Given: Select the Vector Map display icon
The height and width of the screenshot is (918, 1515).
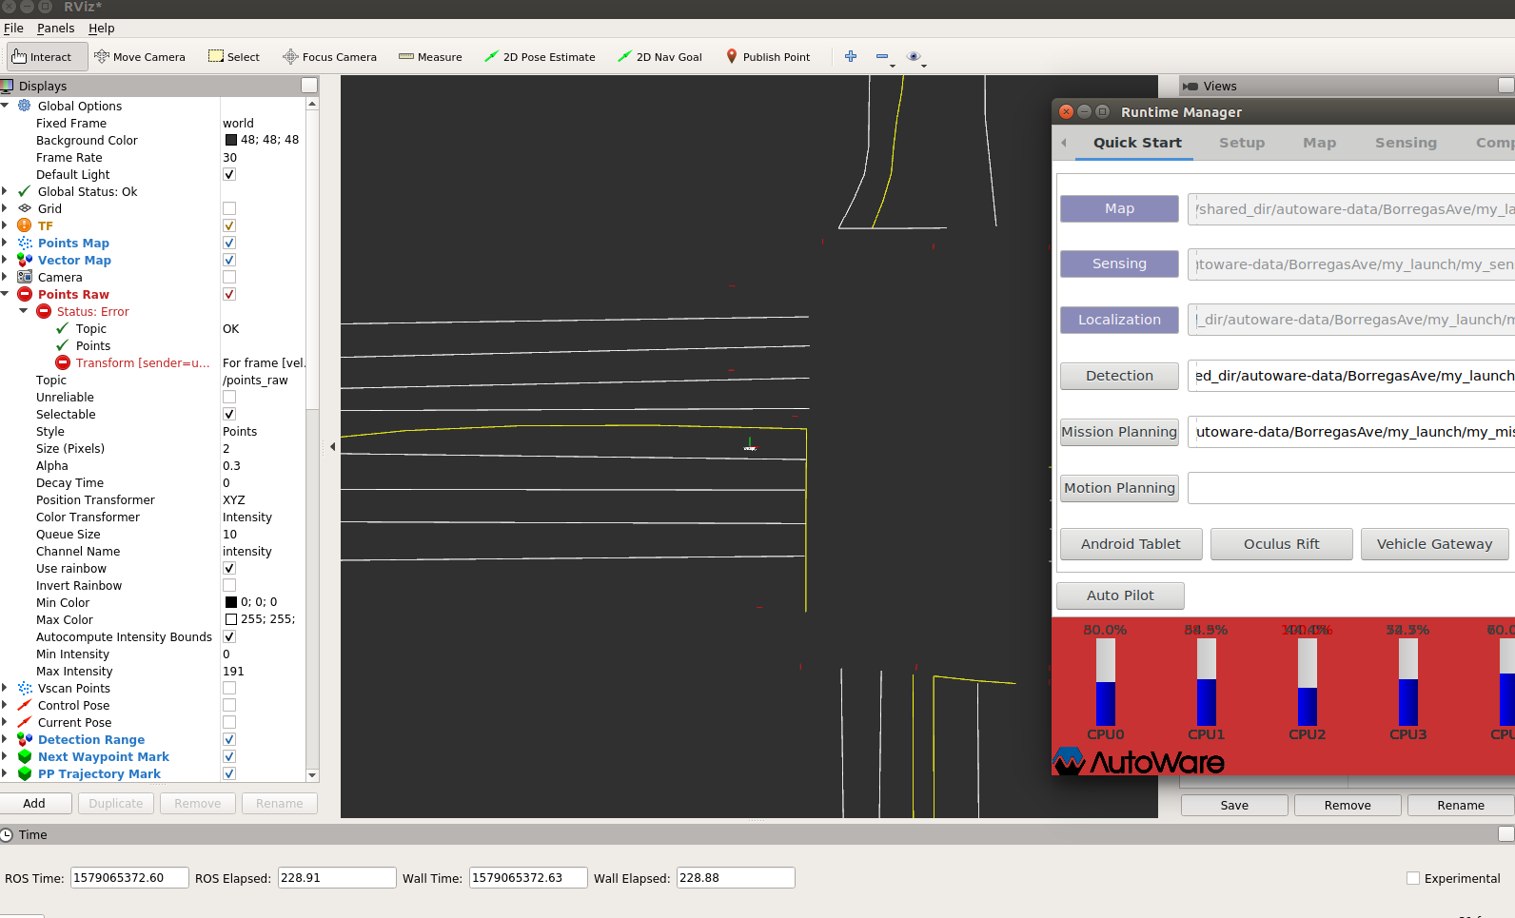Looking at the screenshot, I should click(25, 260).
